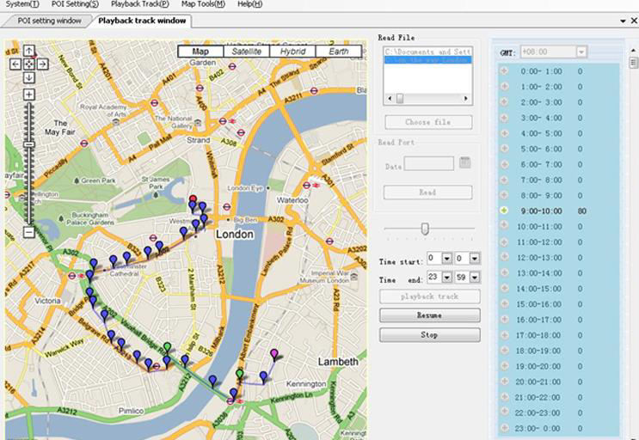This screenshot has height=440, width=639.
Task: Click the Read button under Read Port
Action: (428, 192)
